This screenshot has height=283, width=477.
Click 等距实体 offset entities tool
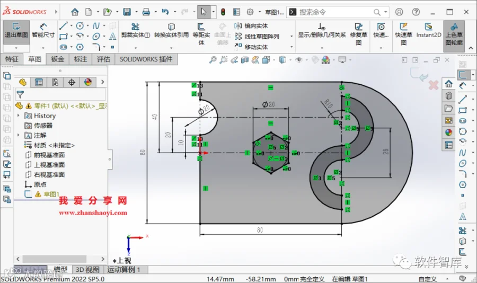pyautogui.click(x=201, y=34)
